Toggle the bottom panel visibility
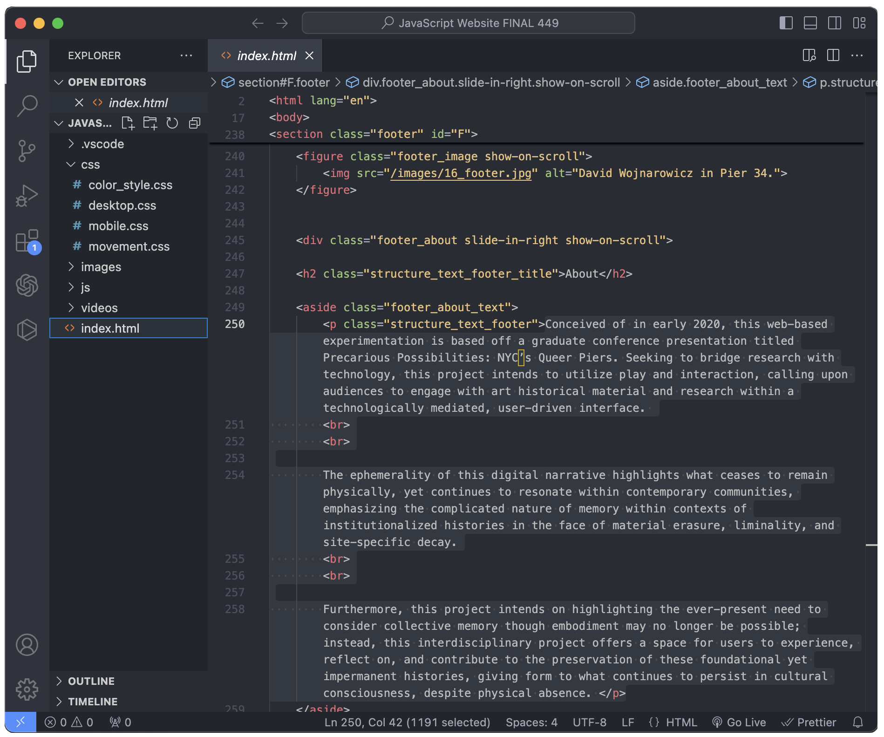884x737 pixels. point(810,23)
